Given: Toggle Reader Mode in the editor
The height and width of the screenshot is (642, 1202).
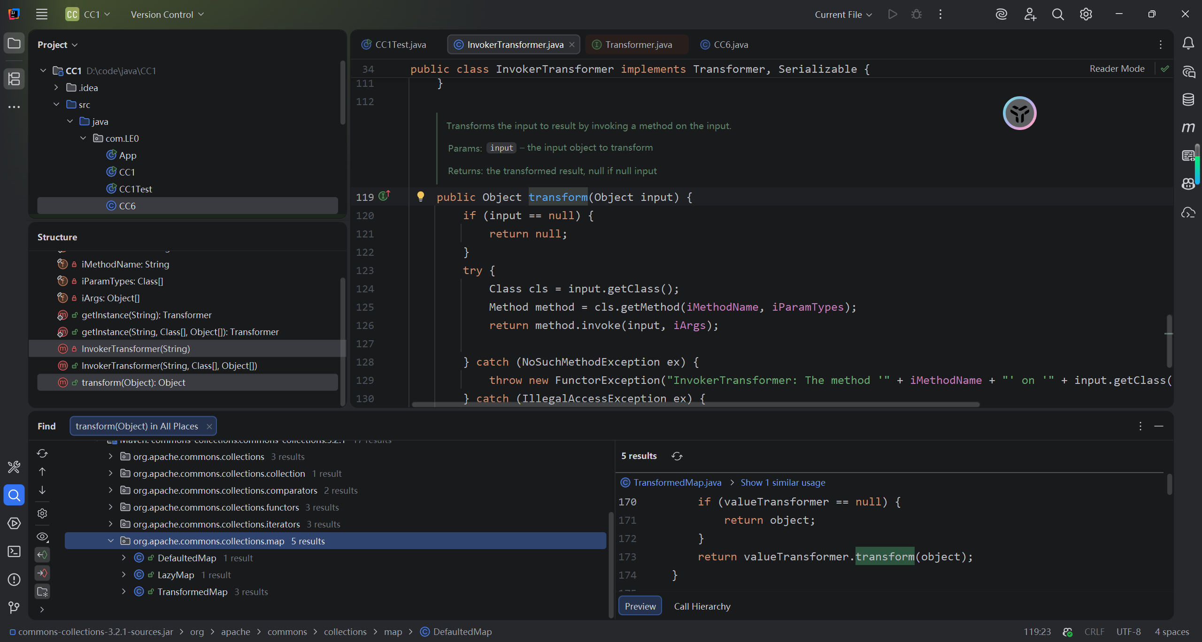Looking at the screenshot, I should [x=1117, y=69].
